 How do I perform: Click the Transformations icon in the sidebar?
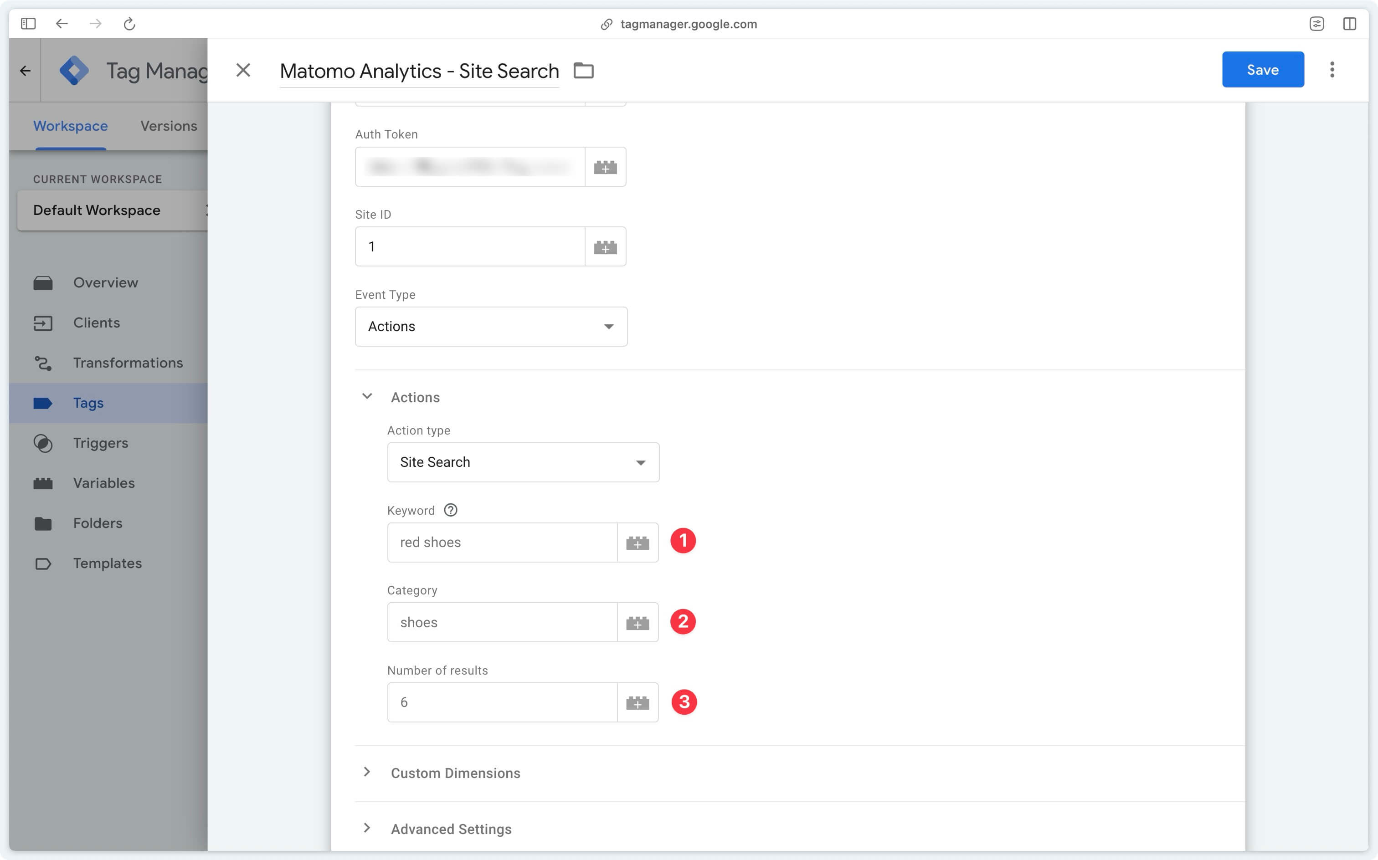[43, 363]
